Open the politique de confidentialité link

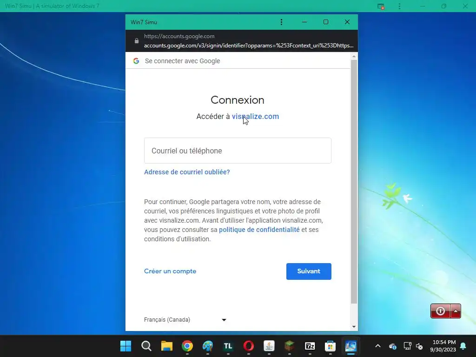pyautogui.click(x=259, y=230)
